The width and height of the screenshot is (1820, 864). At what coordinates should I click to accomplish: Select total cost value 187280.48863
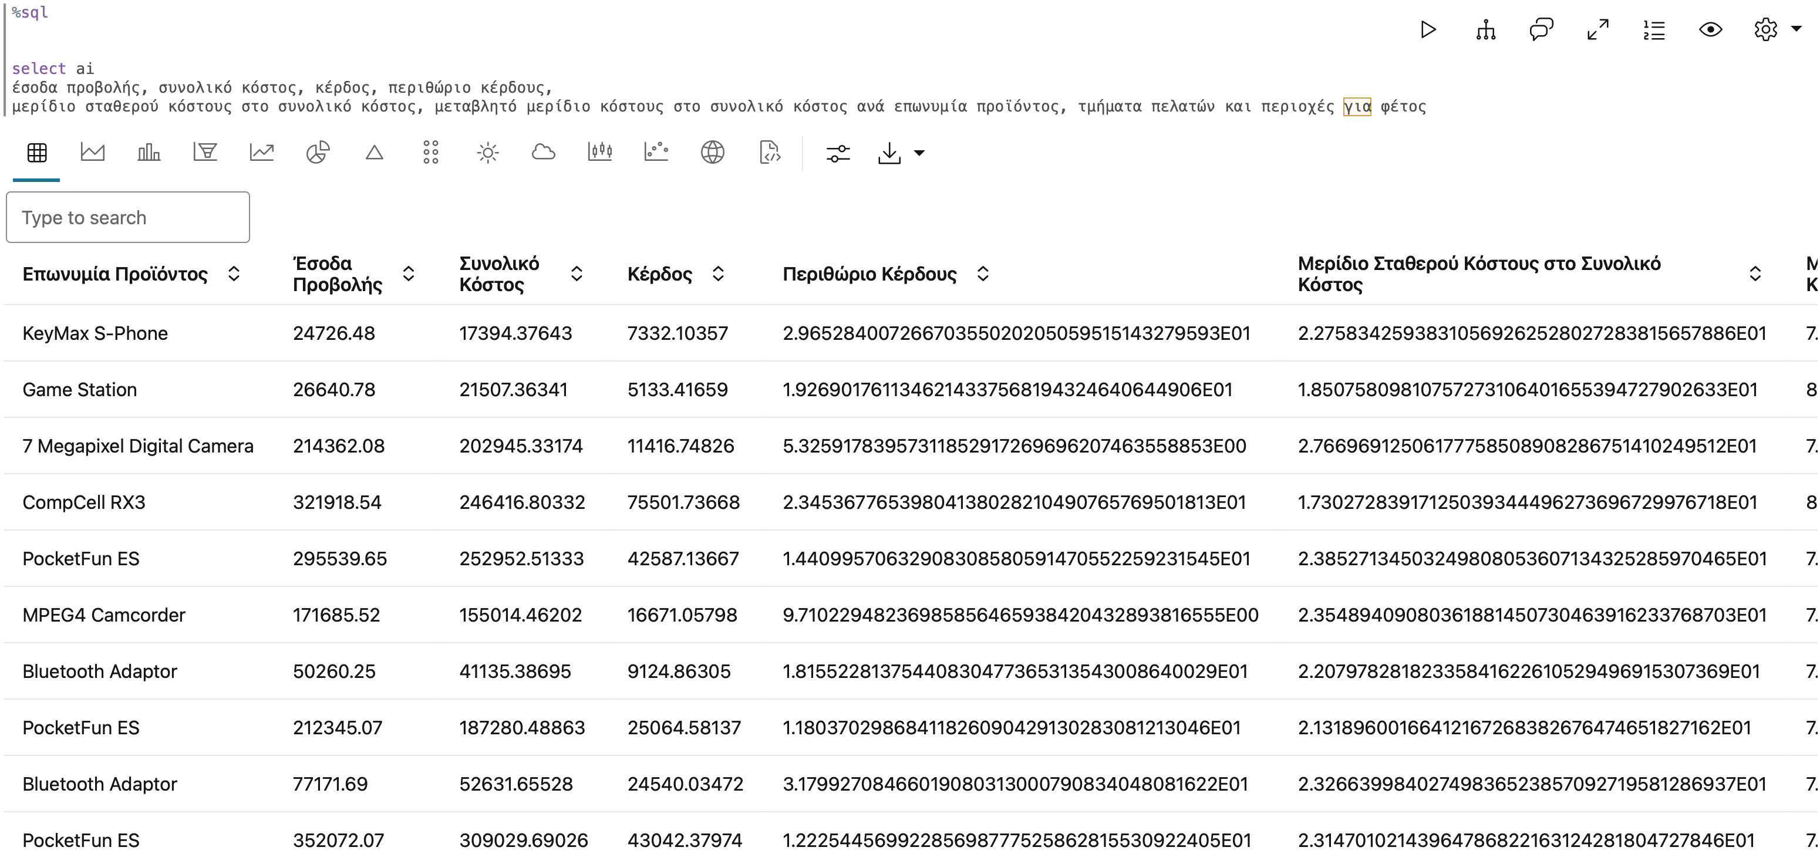[522, 728]
